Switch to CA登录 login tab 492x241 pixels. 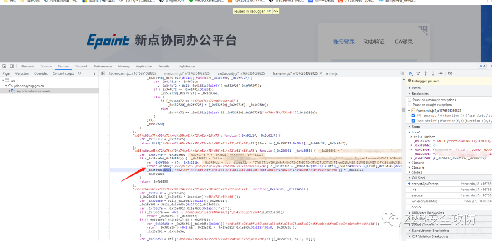click(x=404, y=42)
